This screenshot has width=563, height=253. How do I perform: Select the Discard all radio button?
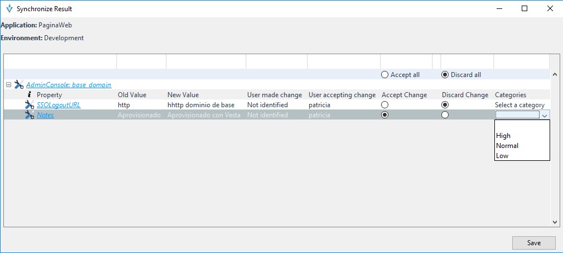coord(445,75)
